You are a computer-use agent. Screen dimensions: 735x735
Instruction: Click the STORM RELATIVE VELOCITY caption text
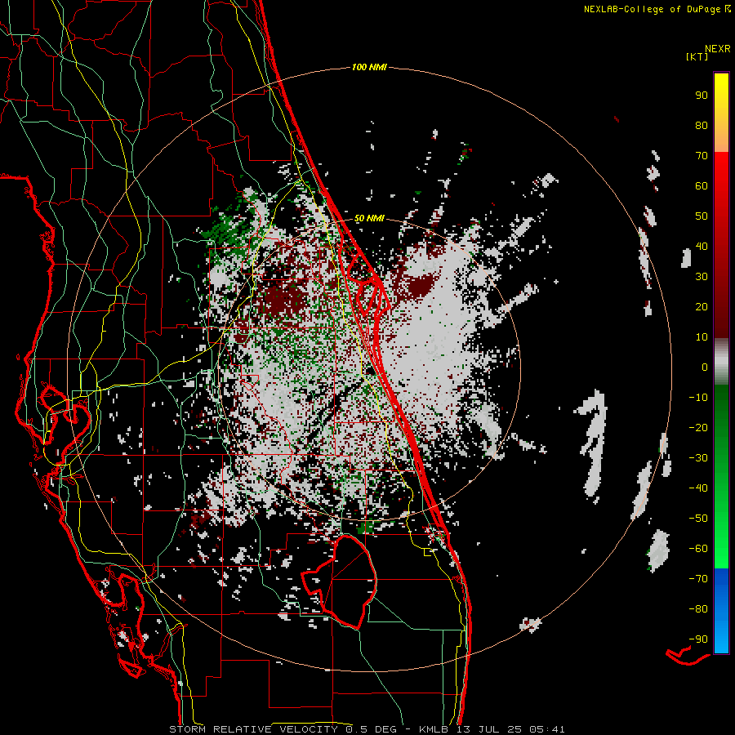(253, 729)
